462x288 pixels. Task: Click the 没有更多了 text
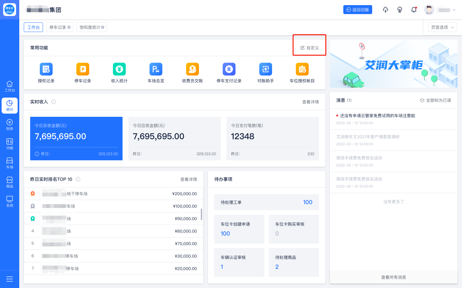click(394, 202)
